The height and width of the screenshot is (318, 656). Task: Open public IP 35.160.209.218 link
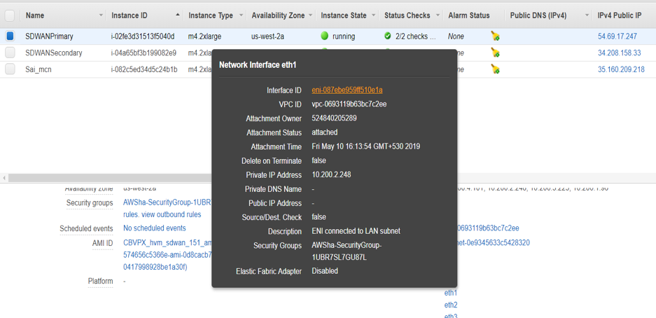click(621, 69)
